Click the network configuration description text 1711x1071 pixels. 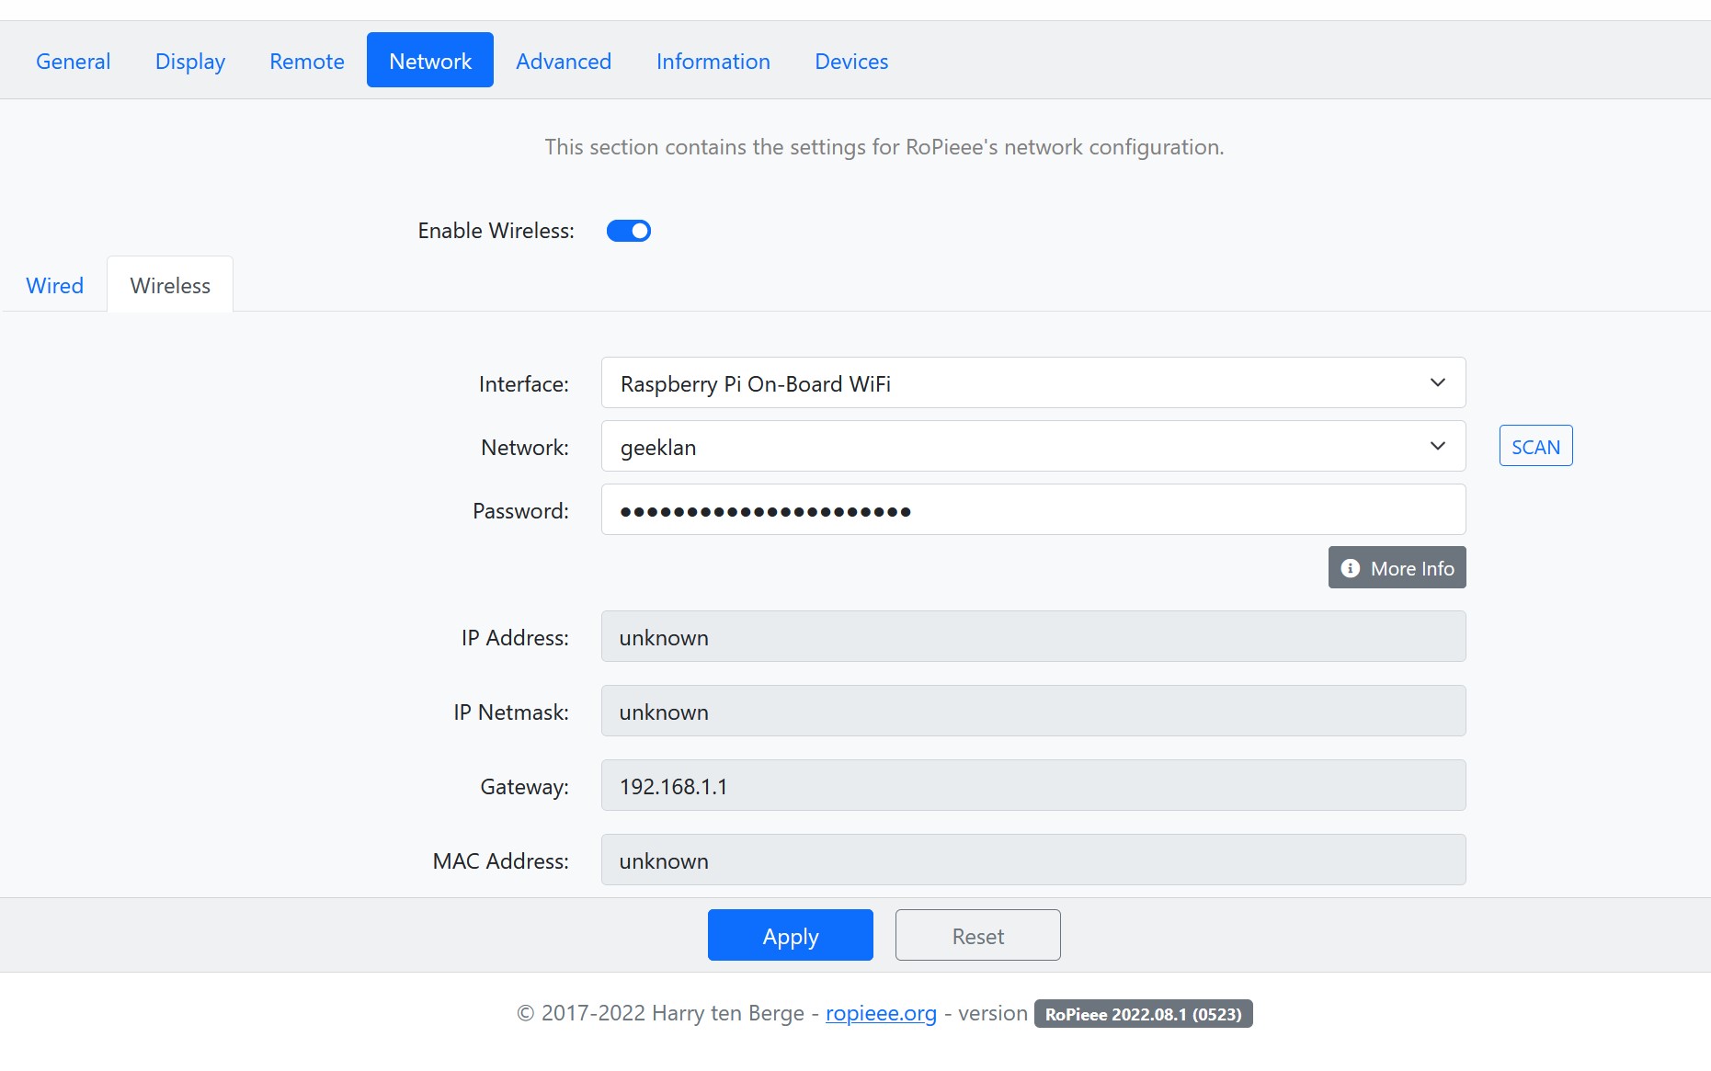pyautogui.click(x=884, y=147)
